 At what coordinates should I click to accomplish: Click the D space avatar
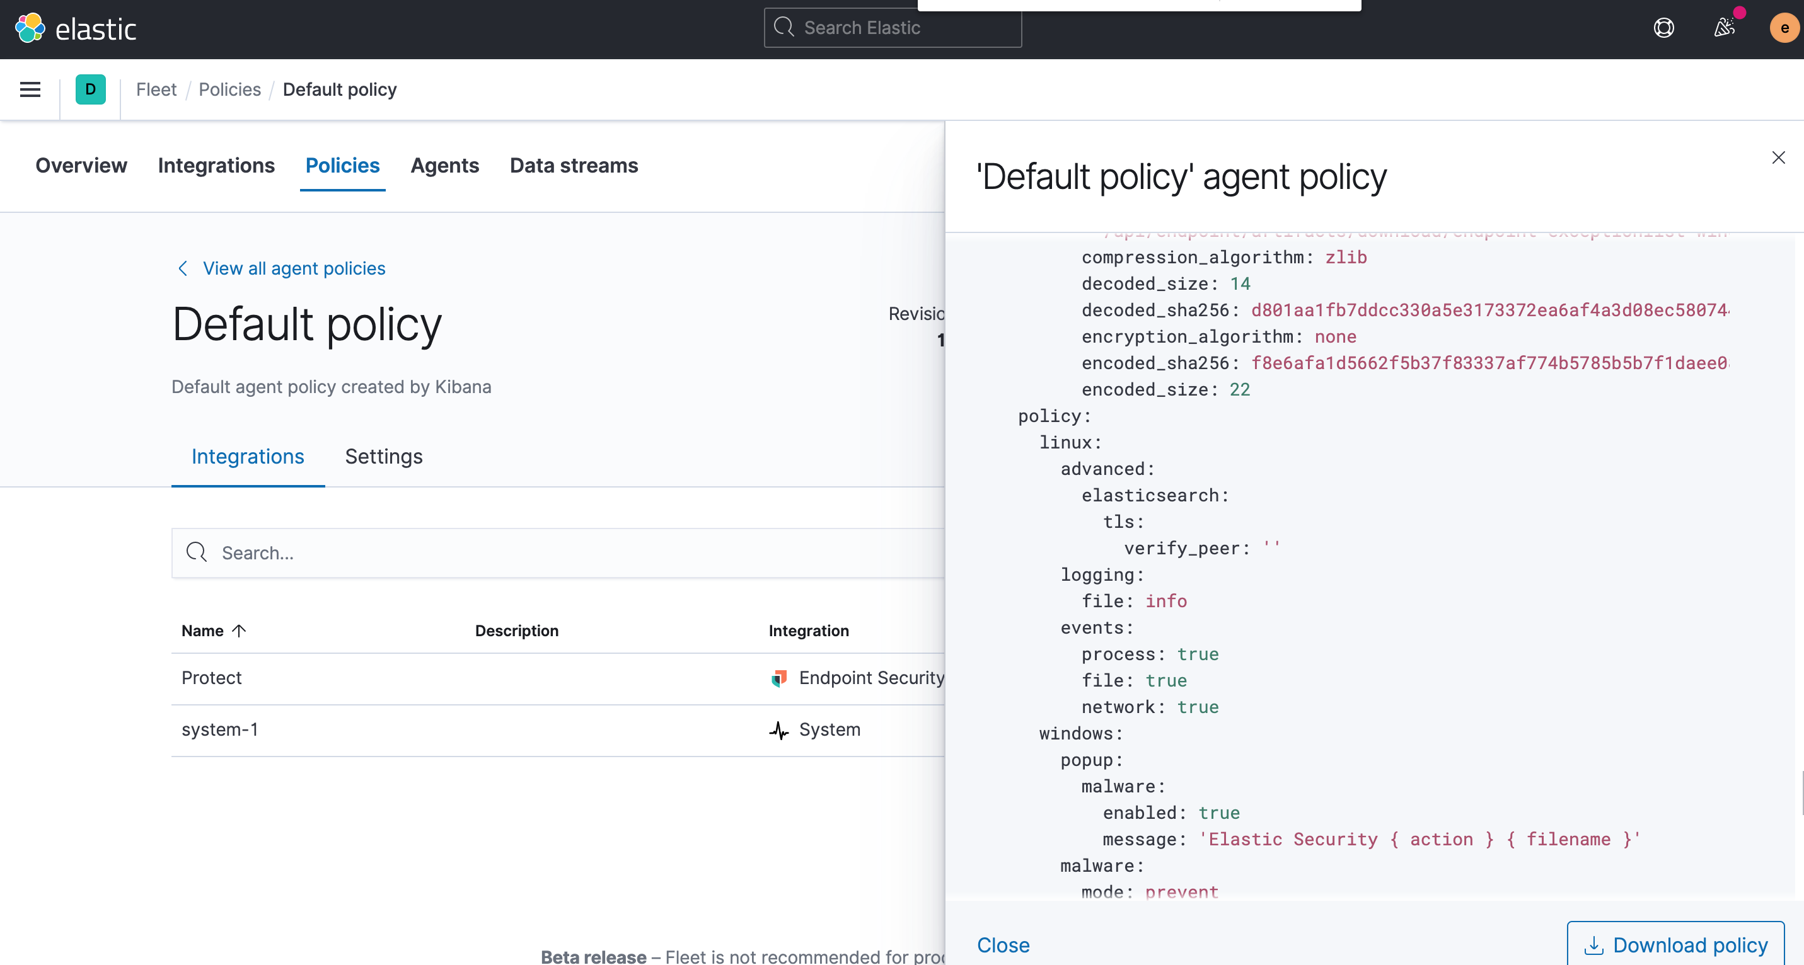click(90, 89)
